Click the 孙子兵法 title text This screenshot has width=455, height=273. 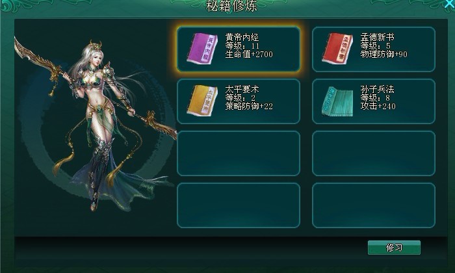tap(377, 89)
